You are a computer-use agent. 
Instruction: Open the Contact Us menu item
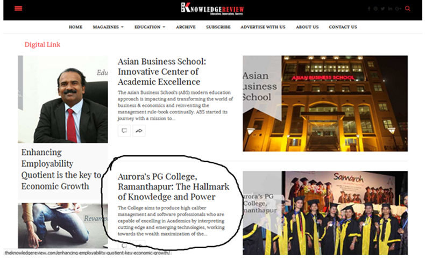(343, 27)
